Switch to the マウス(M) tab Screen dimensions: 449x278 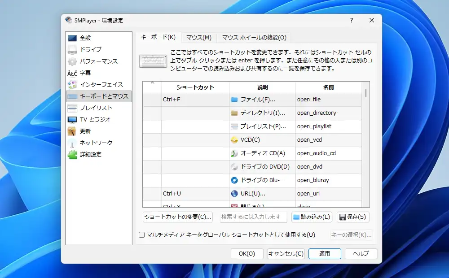click(198, 38)
